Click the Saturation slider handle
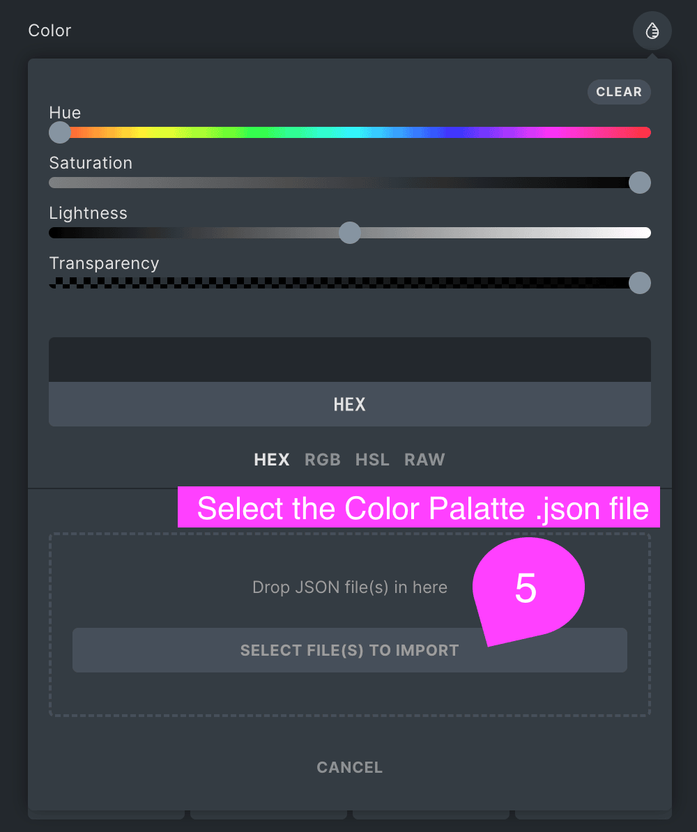The image size is (697, 832). pos(640,183)
